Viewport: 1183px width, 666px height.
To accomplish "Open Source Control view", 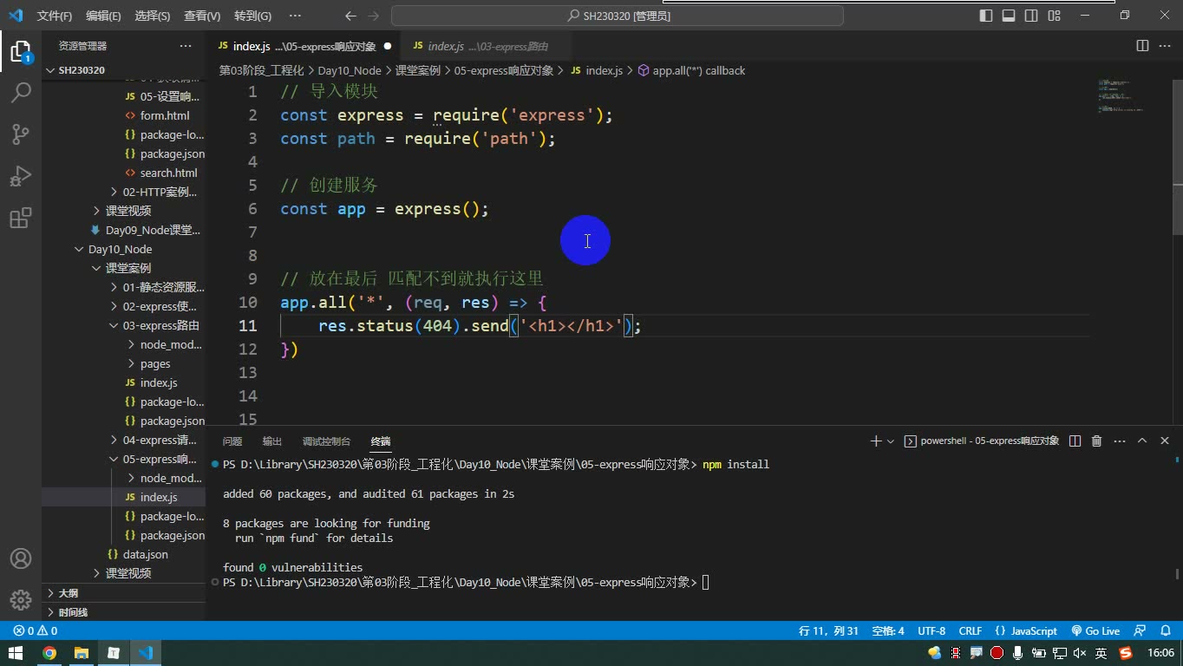I will [21, 134].
